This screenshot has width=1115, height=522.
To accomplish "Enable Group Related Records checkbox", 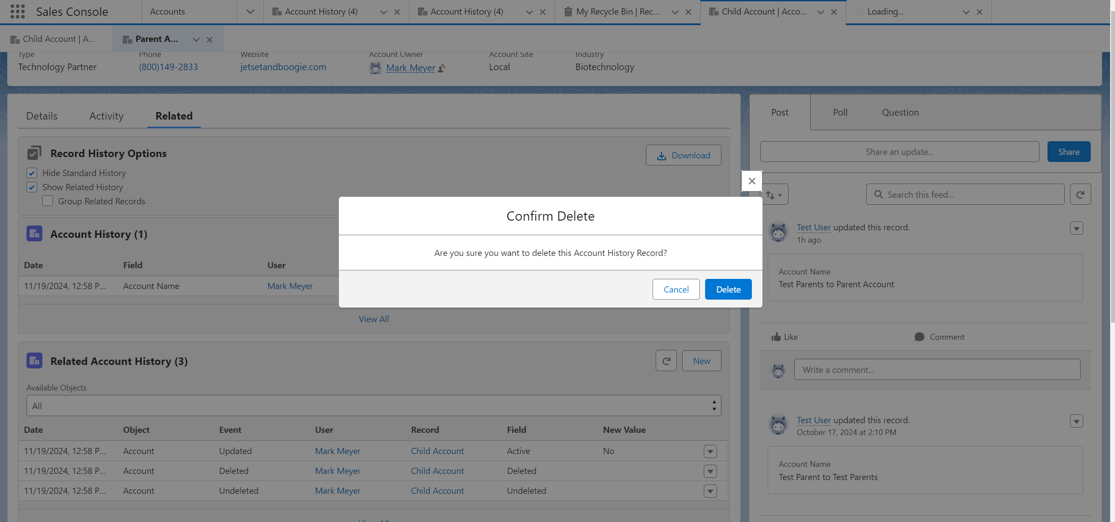I will 48,201.
